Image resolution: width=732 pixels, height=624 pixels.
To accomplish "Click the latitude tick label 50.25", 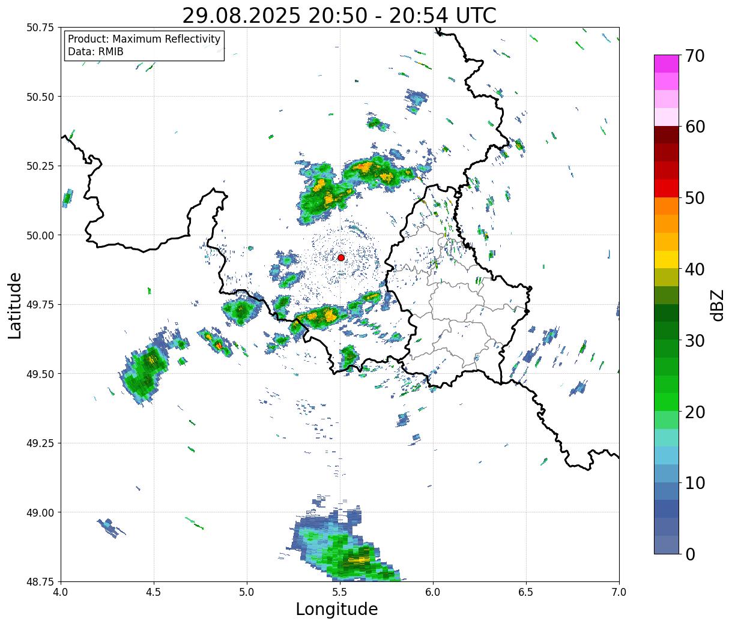I will click(40, 166).
